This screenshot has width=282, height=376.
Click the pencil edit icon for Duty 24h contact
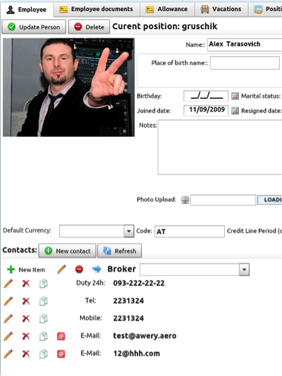[x=8, y=283]
